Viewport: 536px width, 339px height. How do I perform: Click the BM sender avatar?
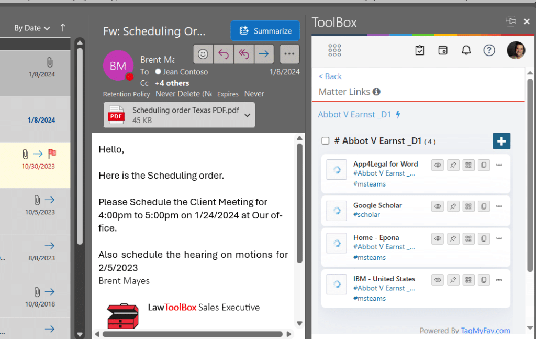118,65
